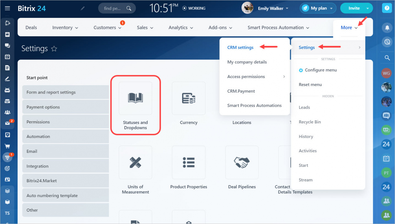Open the e-Signature pen icon in left sidebar
This screenshot has width=395, height=224.
coord(7,79)
